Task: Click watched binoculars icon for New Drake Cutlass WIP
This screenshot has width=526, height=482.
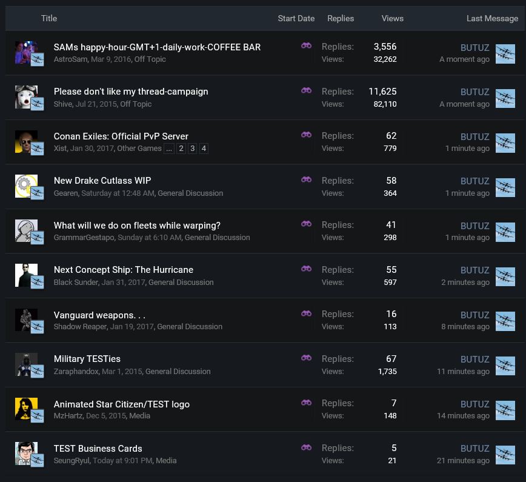Action: tap(306, 179)
